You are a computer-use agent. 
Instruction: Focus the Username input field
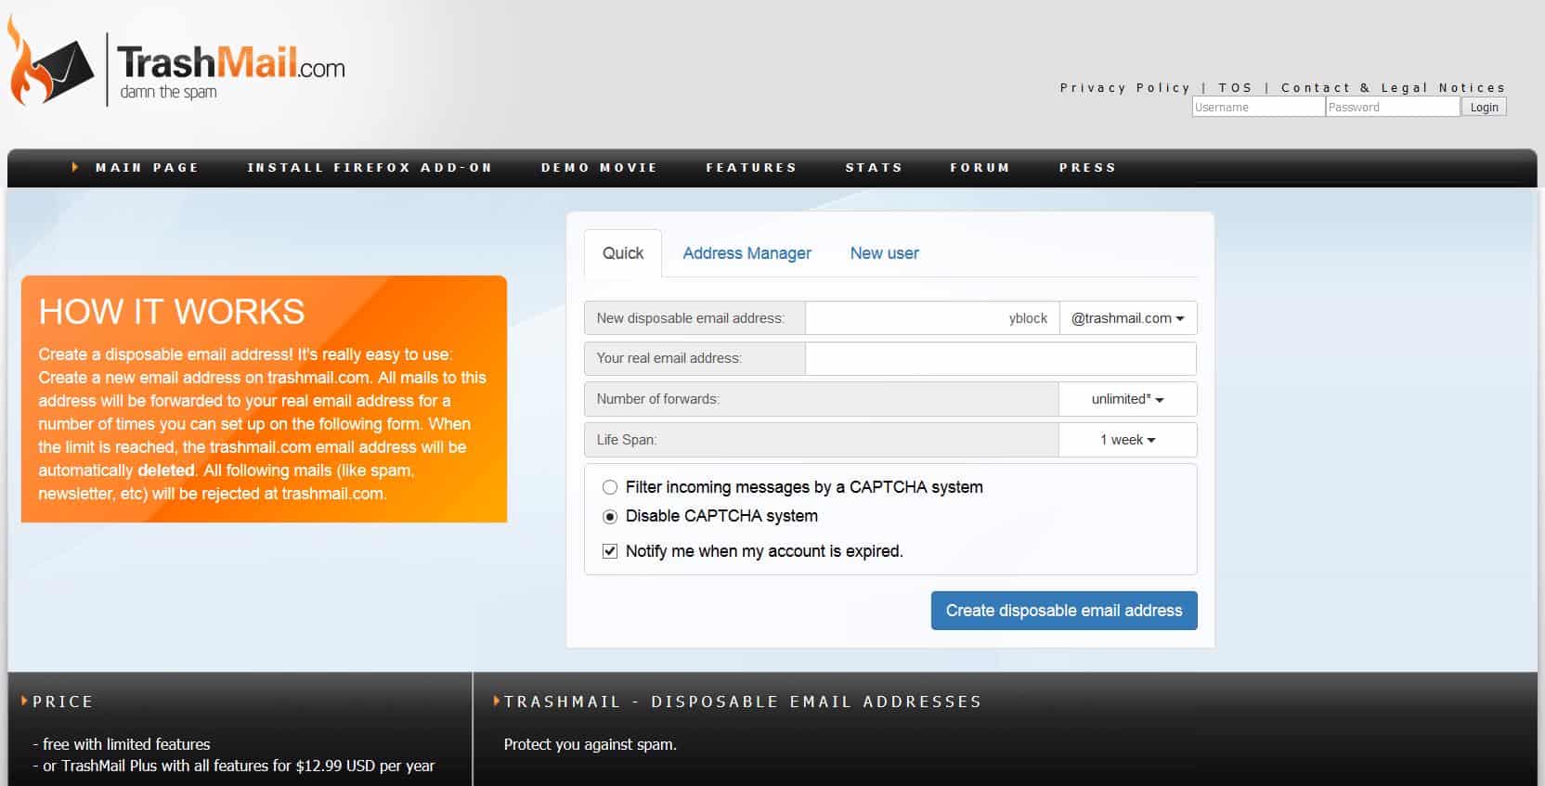1258,107
